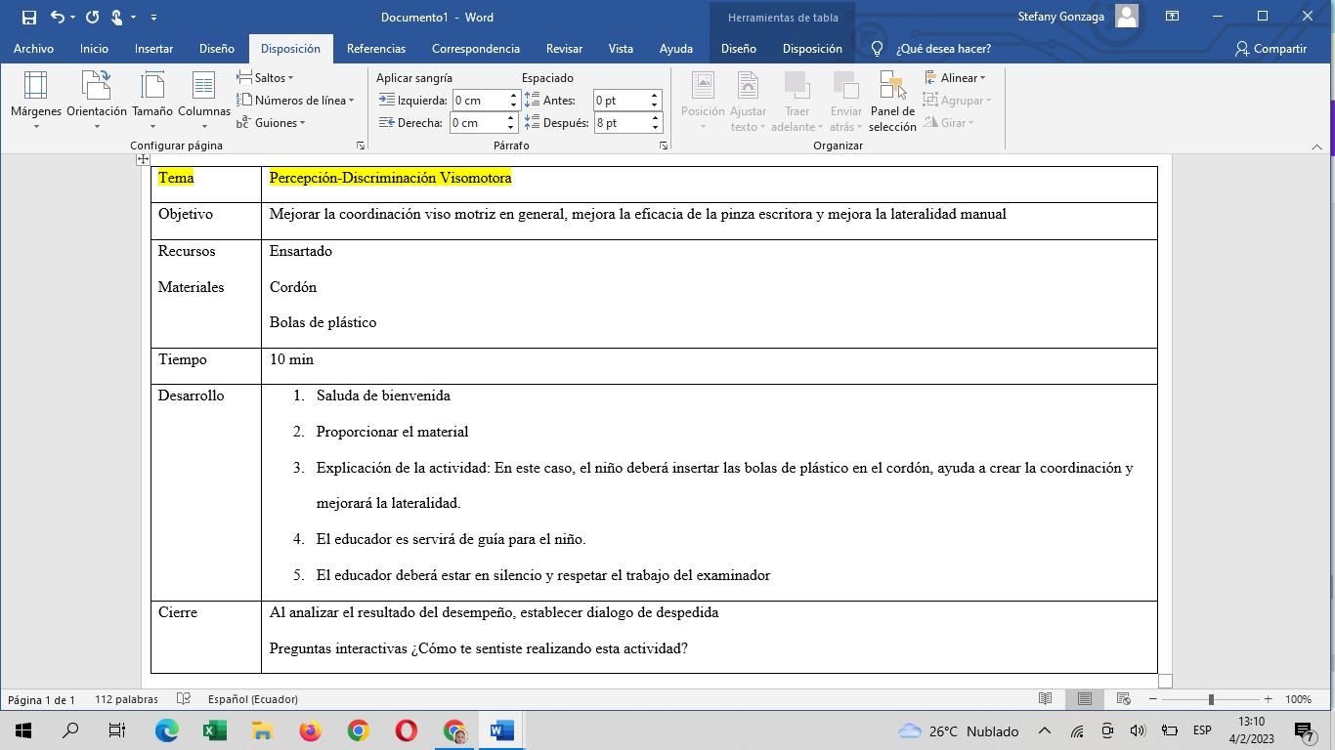Decrease Derecha indent with down arrow
Screen dimensions: 1335x750
(510, 127)
